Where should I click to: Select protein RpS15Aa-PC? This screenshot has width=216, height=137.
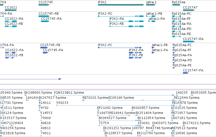[x=182, y=45]
